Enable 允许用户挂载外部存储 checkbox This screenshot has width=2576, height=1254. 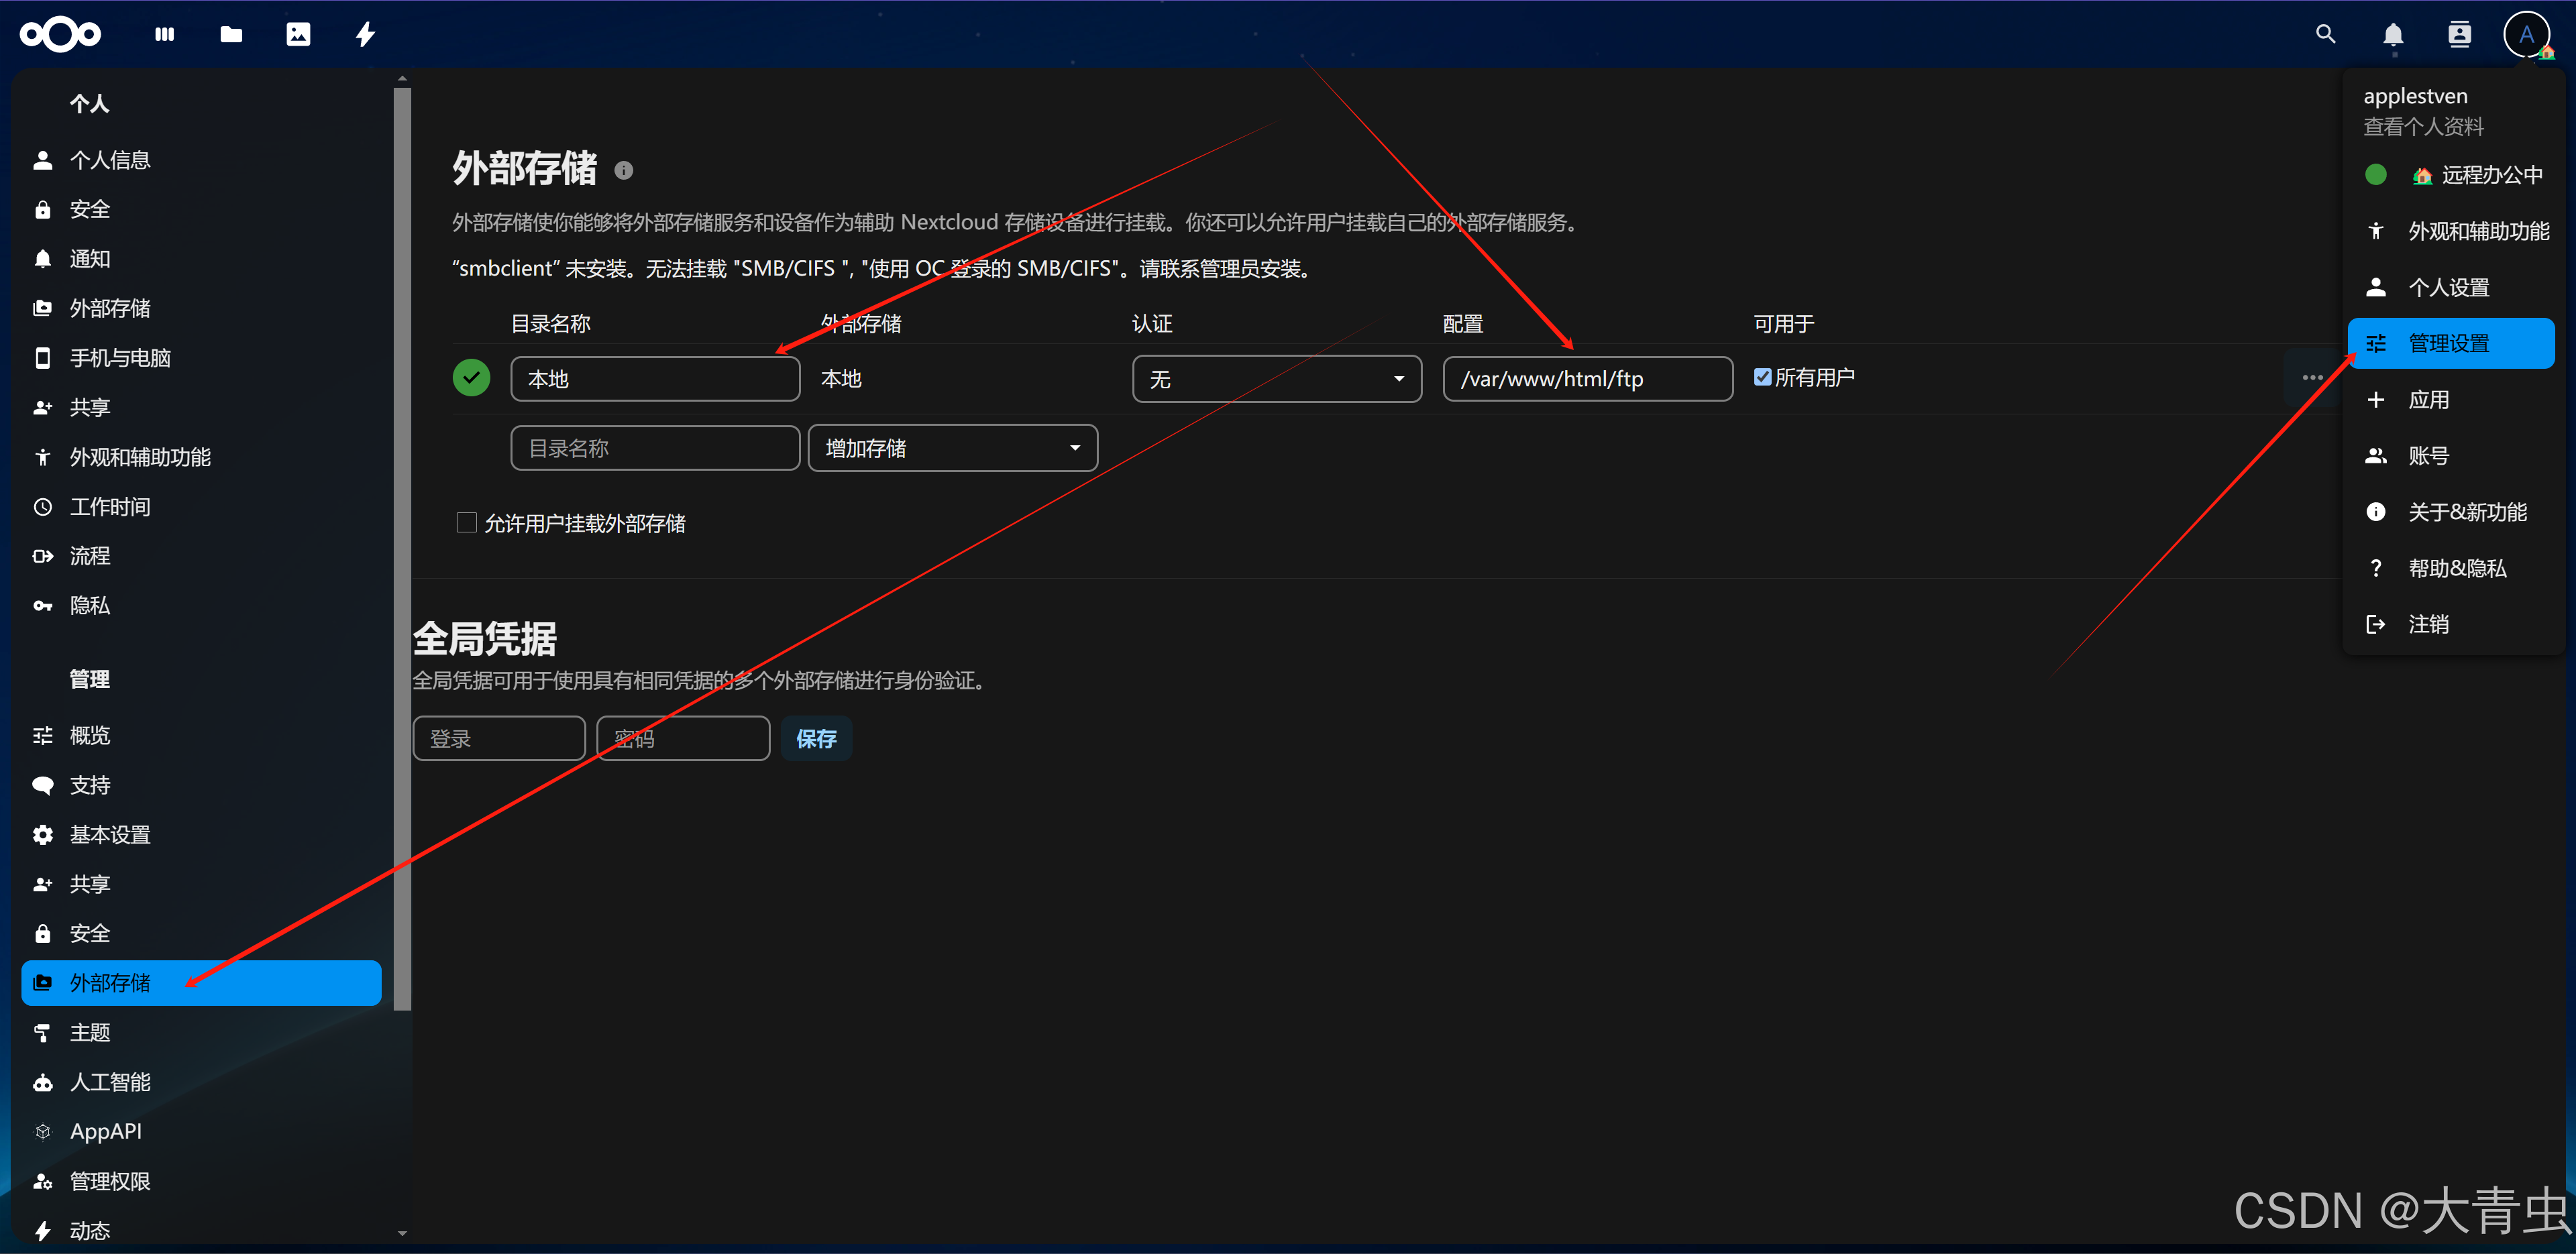coord(466,523)
